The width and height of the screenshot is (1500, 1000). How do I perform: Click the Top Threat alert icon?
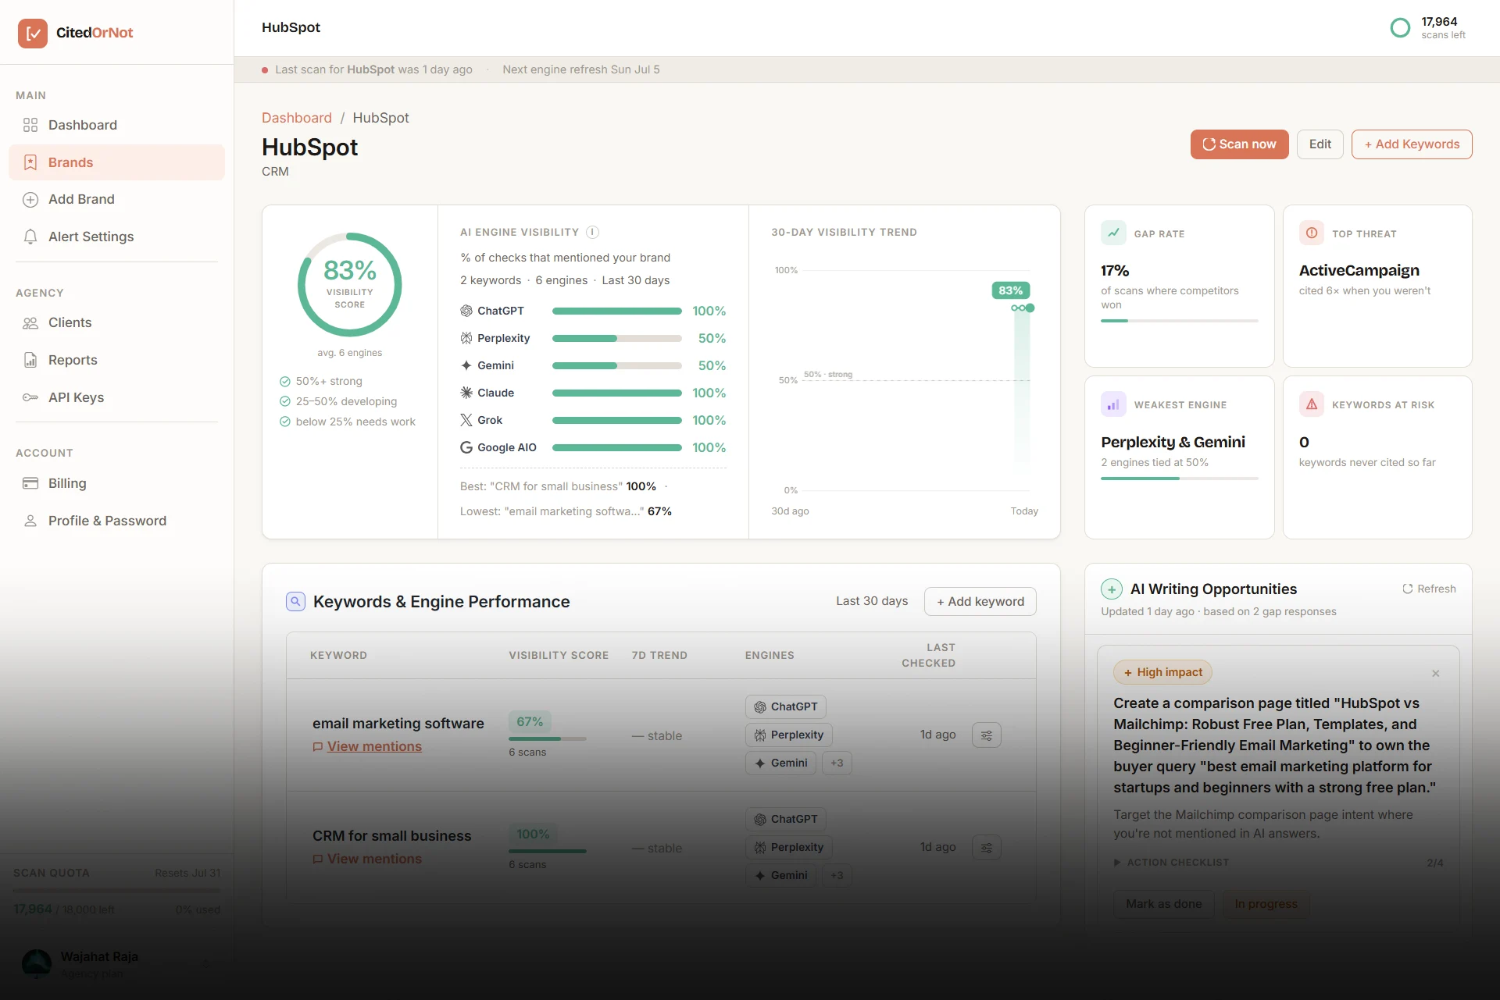(x=1312, y=233)
